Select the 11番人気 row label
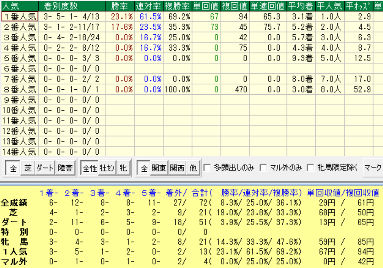The width and height of the screenshot is (383, 268). [20, 120]
